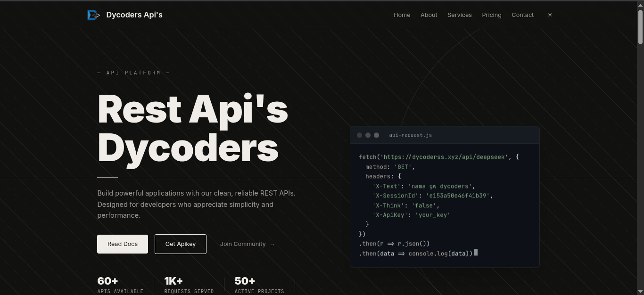Click the red dot on code window
Viewport: 644px width, 295px height.
pyautogui.click(x=360, y=135)
